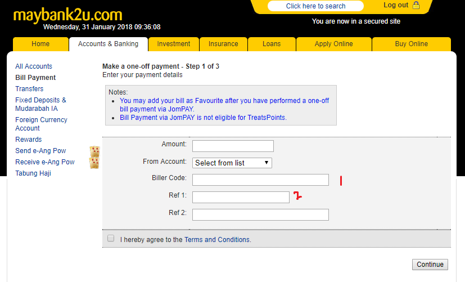Click the 'Click here to search' box
Viewport: 465px width, 282px height.
pos(315,6)
